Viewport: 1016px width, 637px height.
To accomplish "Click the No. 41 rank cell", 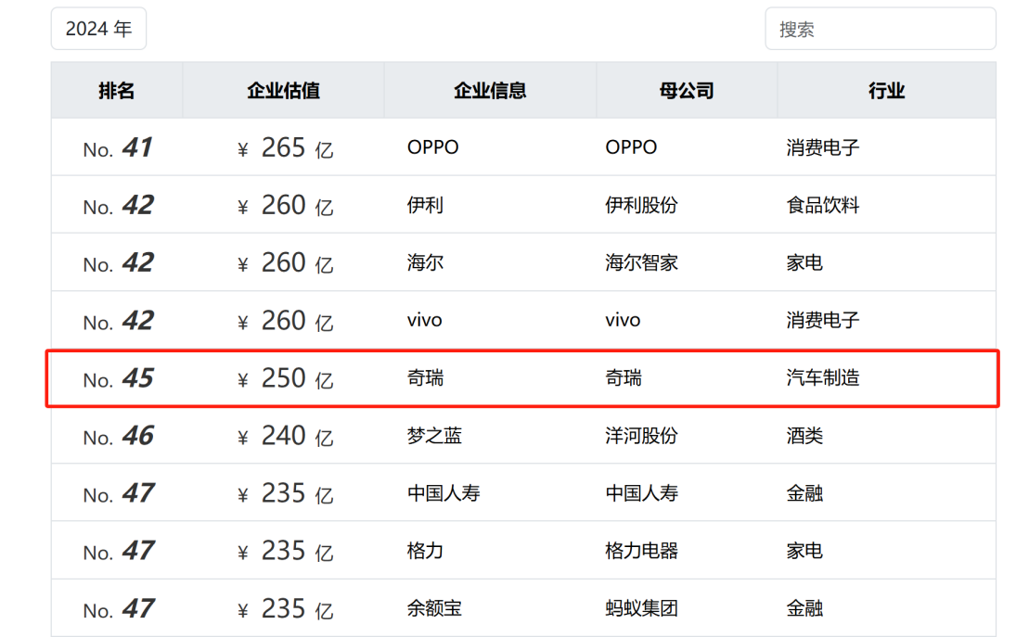I will coord(117,147).
